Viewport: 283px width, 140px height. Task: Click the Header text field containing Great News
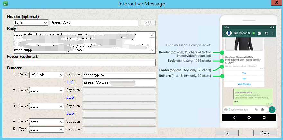[x=94, y=23]
